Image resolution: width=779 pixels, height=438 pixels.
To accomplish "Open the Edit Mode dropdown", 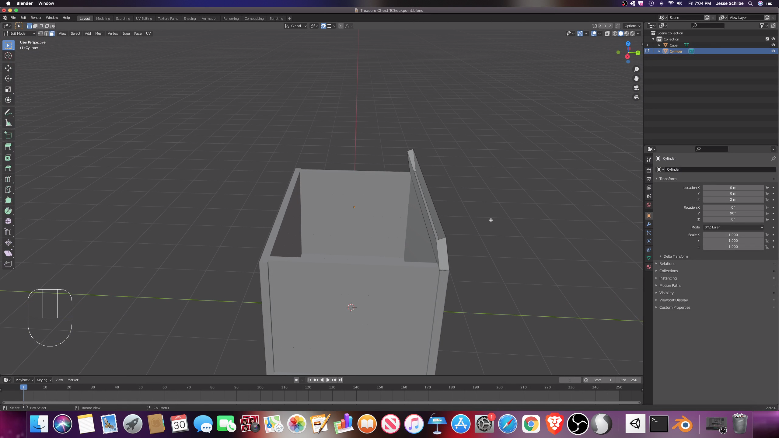I will [19, 33].
